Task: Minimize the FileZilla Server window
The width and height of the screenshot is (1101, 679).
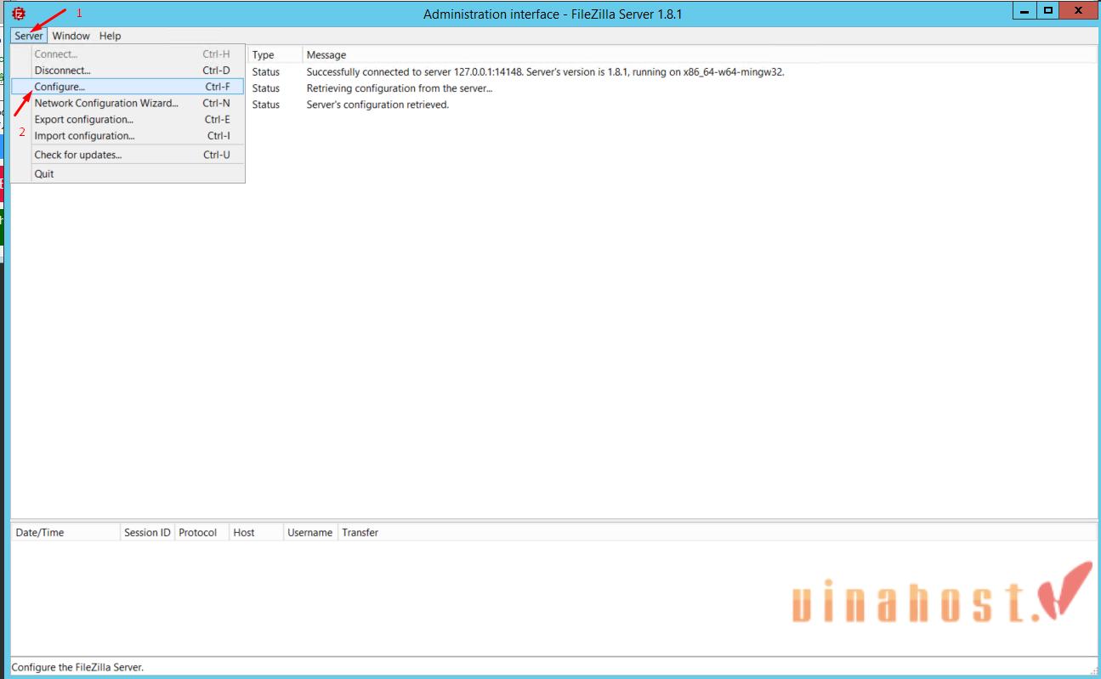Action: [1025, 10]
